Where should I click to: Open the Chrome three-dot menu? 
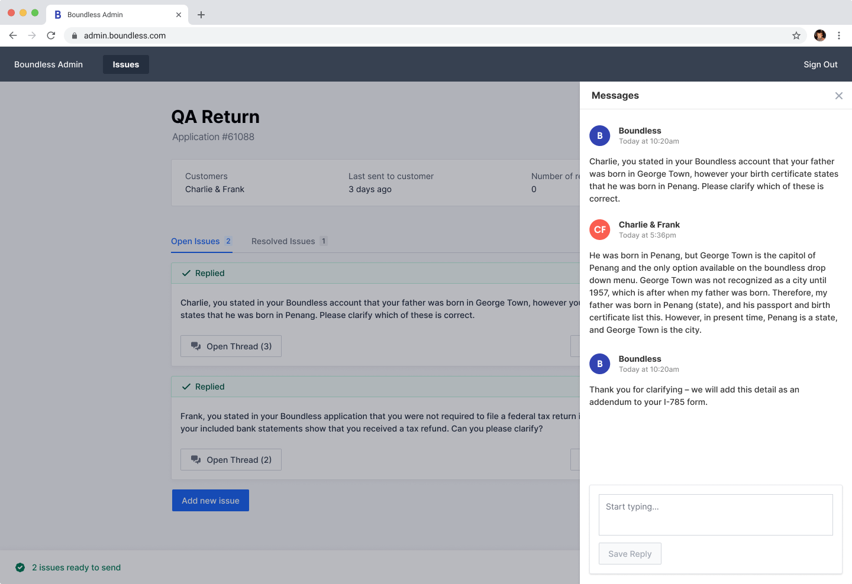[x=839, y=35]
